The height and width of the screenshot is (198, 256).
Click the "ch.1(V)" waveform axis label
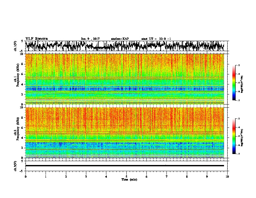click(16, 46)
